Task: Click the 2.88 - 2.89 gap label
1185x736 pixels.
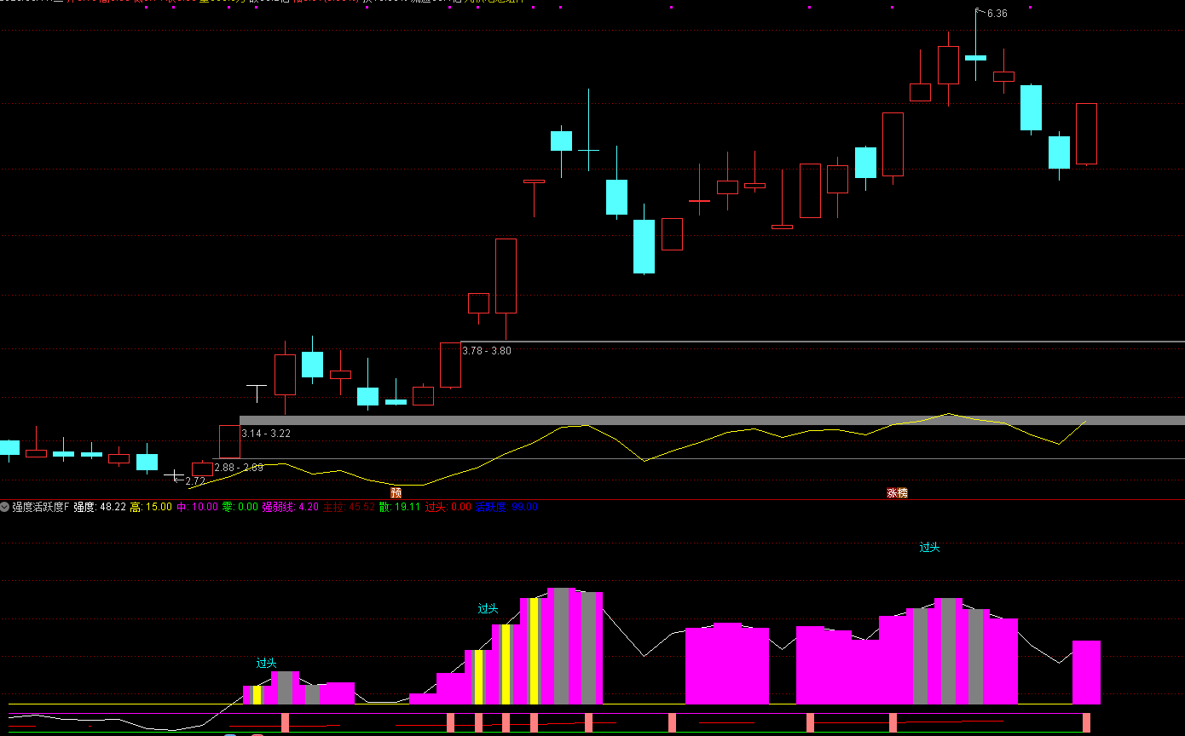Action: coord(239,468)
